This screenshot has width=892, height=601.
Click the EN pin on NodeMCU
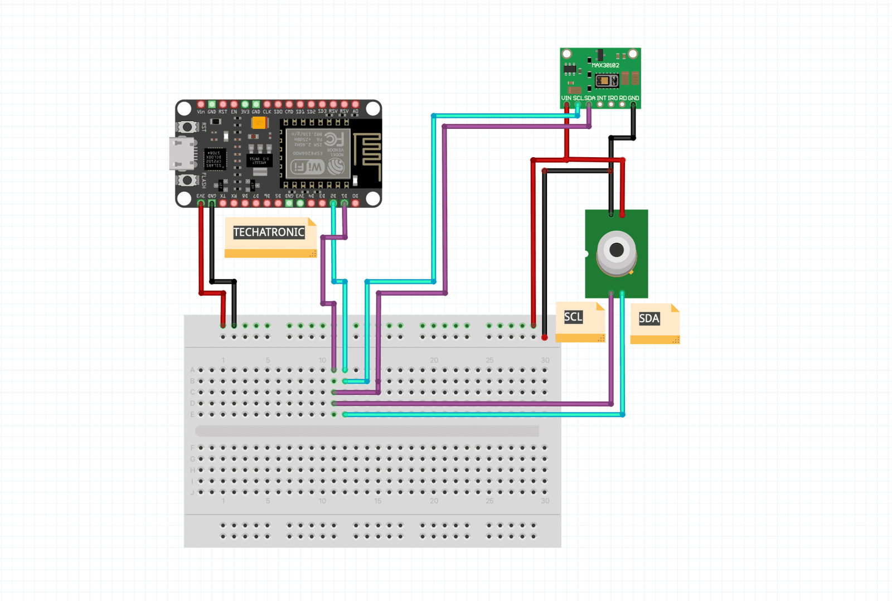point(234,104)
